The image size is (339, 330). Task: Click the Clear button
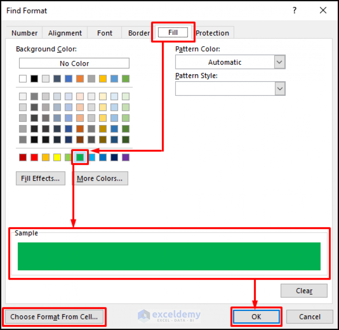(304, 291)
